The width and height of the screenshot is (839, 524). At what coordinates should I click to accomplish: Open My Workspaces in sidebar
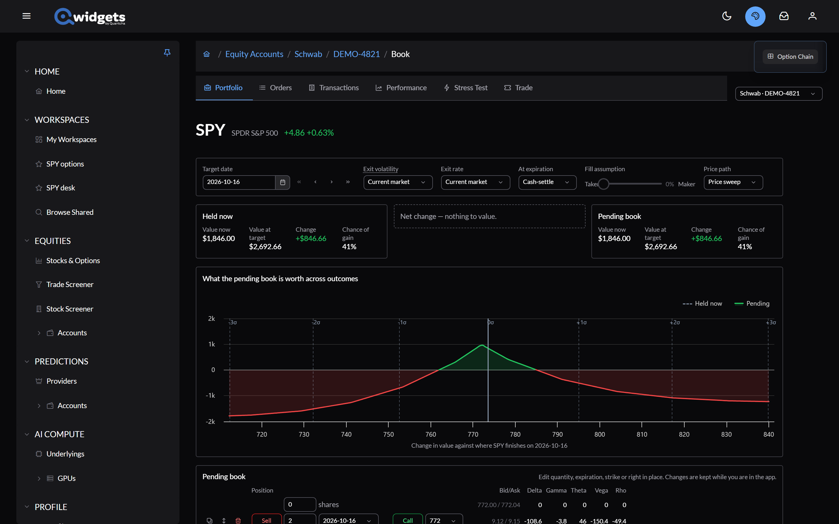click(x=71, y=140)
